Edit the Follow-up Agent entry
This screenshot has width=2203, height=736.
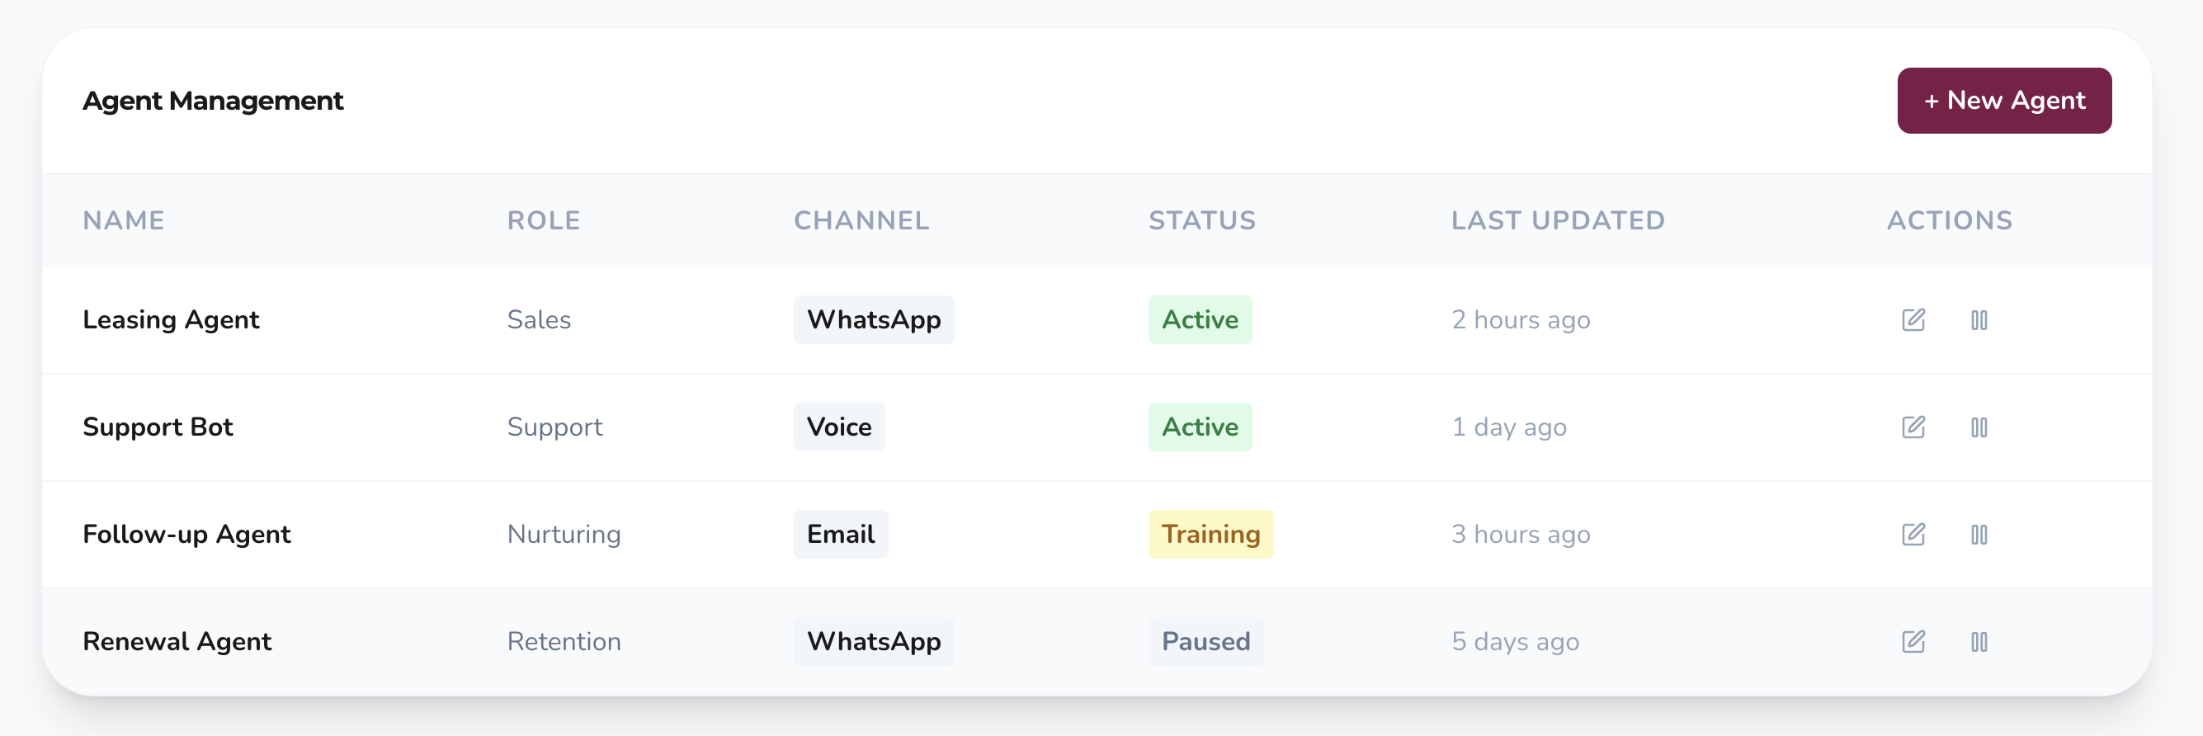[x=1913, y=535]
